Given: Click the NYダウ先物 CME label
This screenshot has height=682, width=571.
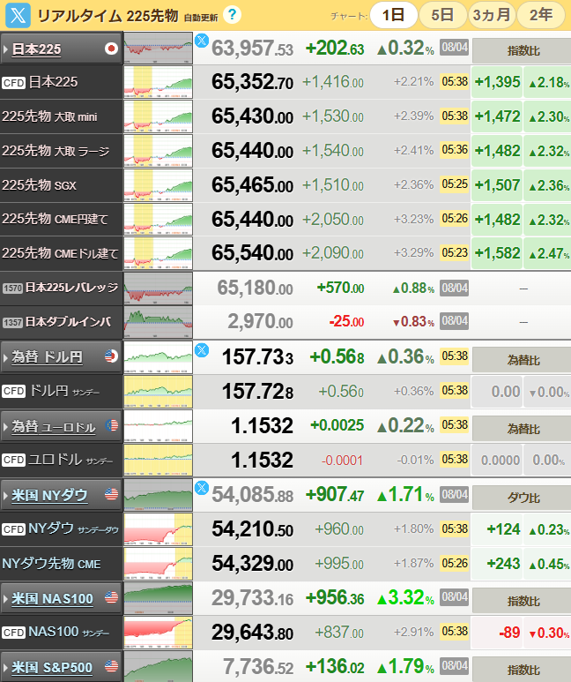Looking at the screenshot, I should (x=51, y=564).
